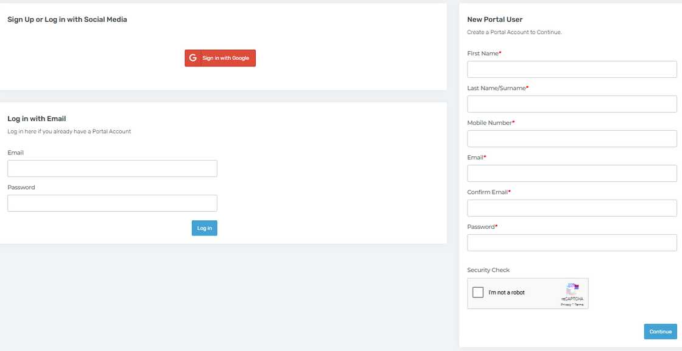Screen dimensions: 682x351
Task: Click the reCAPTCHA logo icon
Action: [x=572, y=288]
